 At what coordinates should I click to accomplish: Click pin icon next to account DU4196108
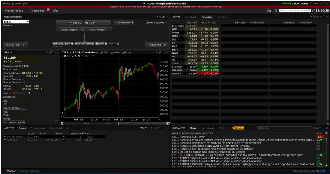(x=315, y=4)
